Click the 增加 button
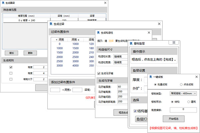Viewport: 200px width, 133px height. [12, 53]
